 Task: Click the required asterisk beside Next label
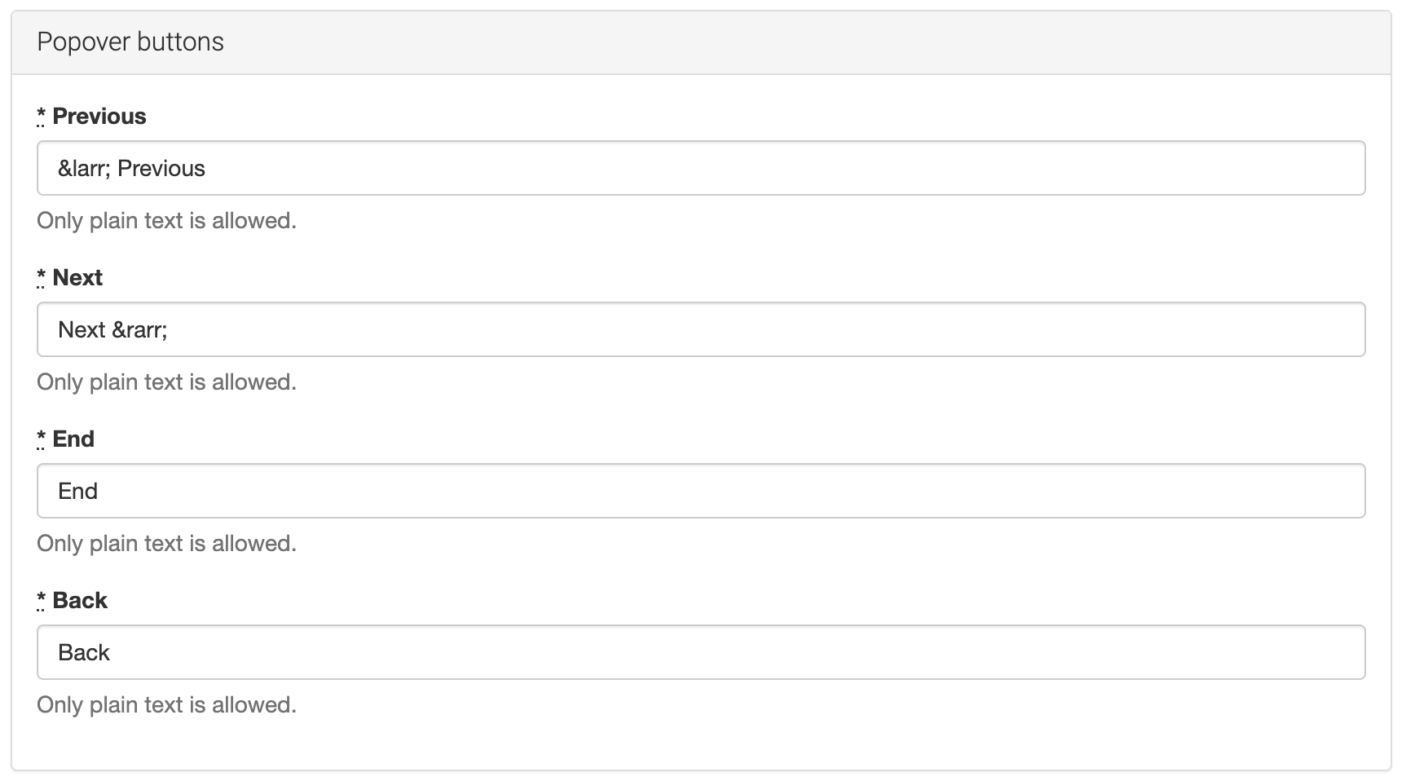[42, 278]
